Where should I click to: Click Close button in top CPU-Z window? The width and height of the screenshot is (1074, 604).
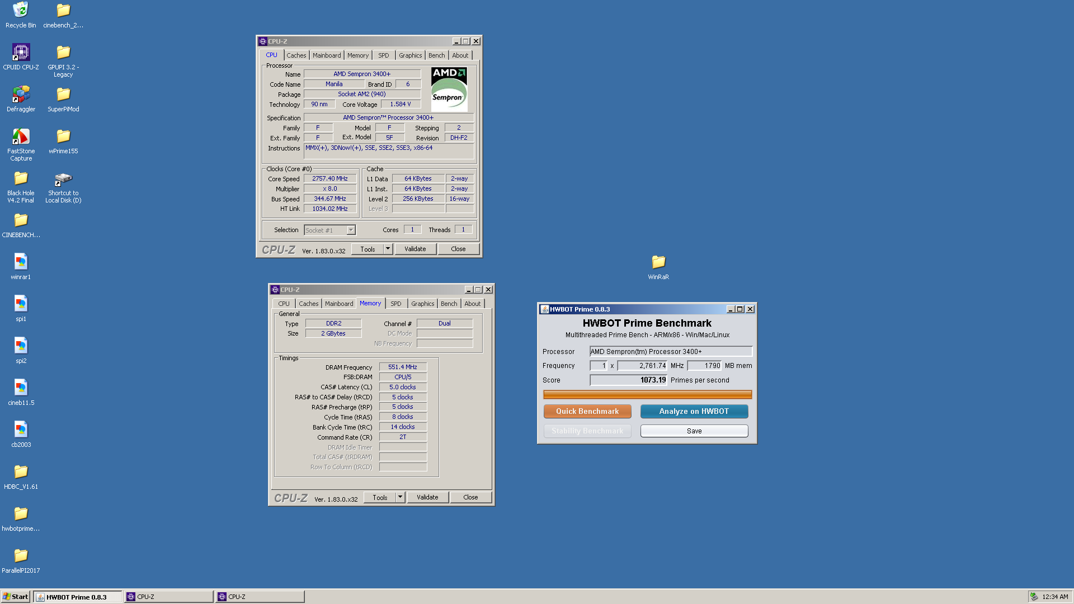coord(458,249)
